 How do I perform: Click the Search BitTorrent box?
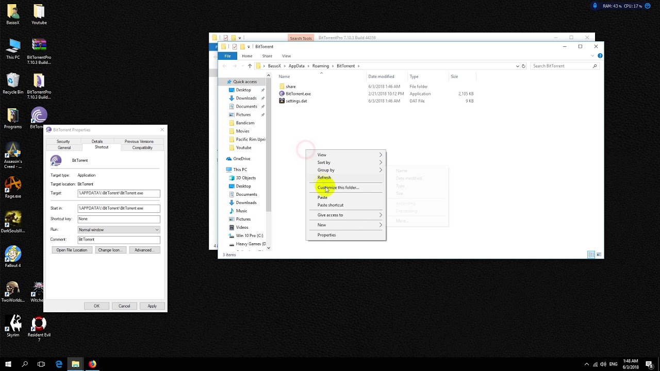[x=565, y=66]
